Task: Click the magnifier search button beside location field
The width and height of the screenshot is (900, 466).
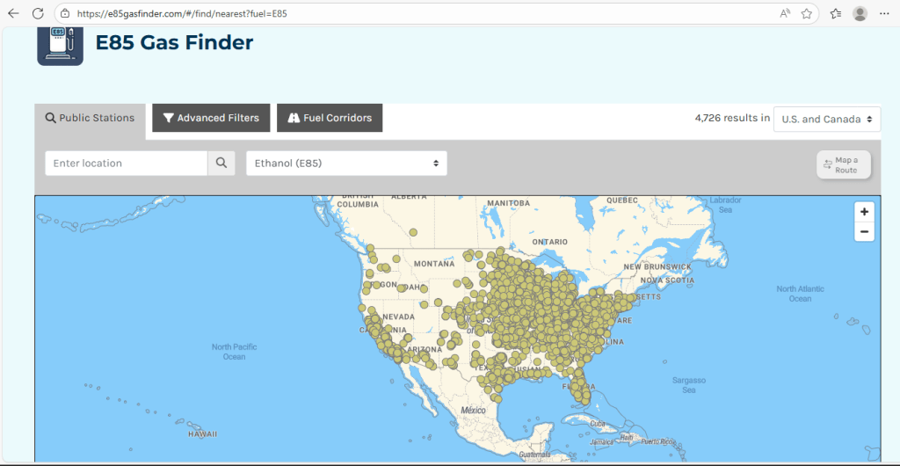Action: coord(221,163)
